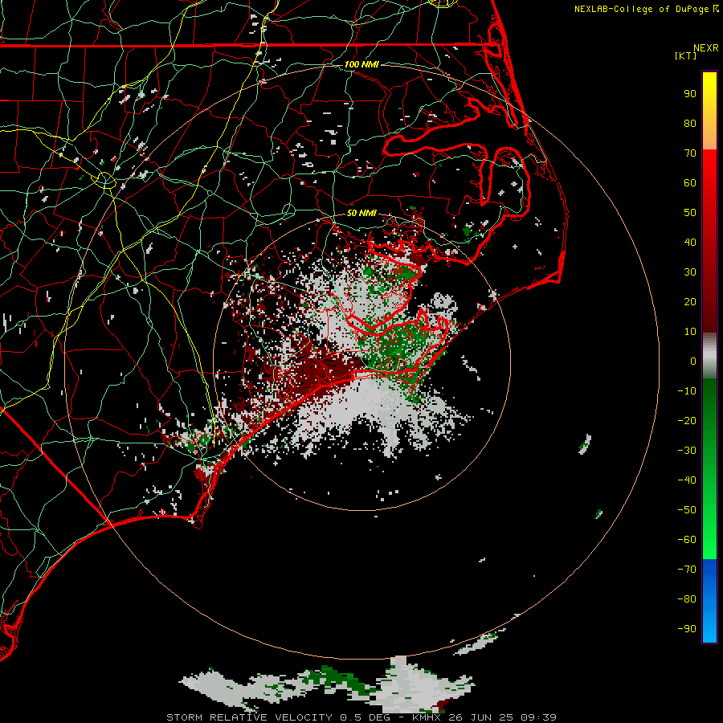Click the '50 NMI' range ring label
Screen dimensions: 723x723
coord(361,213)
